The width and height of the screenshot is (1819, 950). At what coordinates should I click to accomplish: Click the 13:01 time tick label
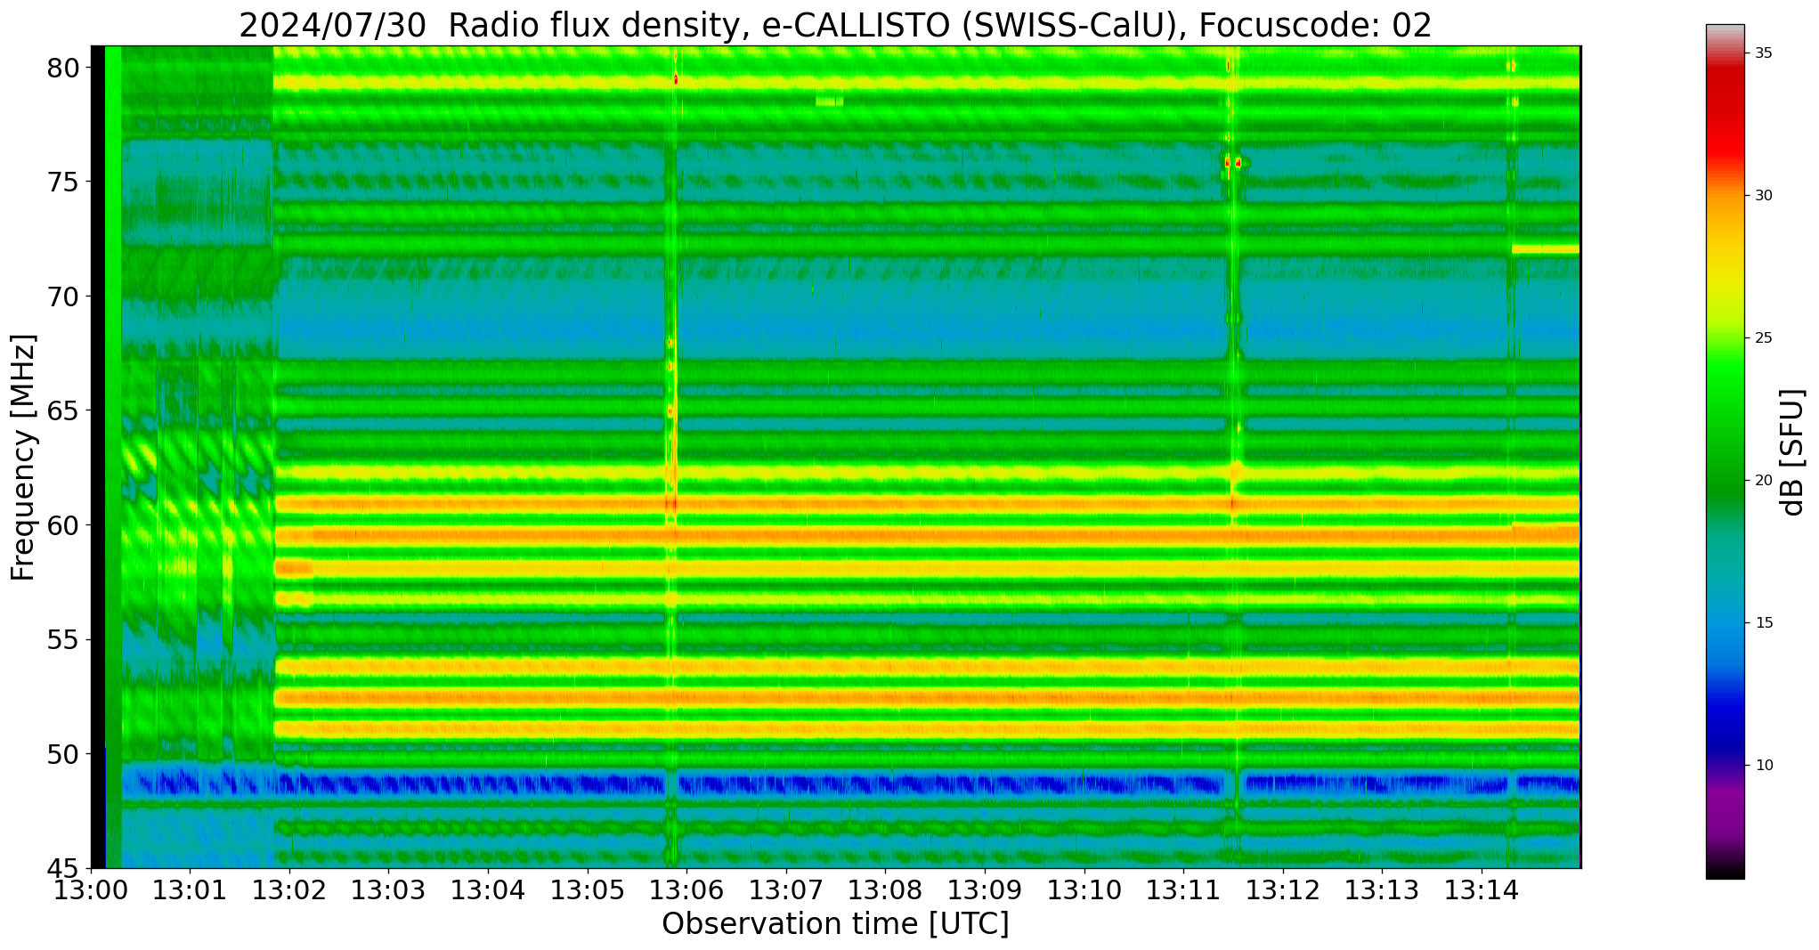[x=190, y=889]
